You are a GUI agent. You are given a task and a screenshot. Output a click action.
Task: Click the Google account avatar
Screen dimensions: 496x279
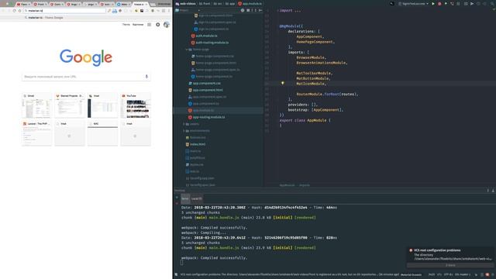pos(167,24)
